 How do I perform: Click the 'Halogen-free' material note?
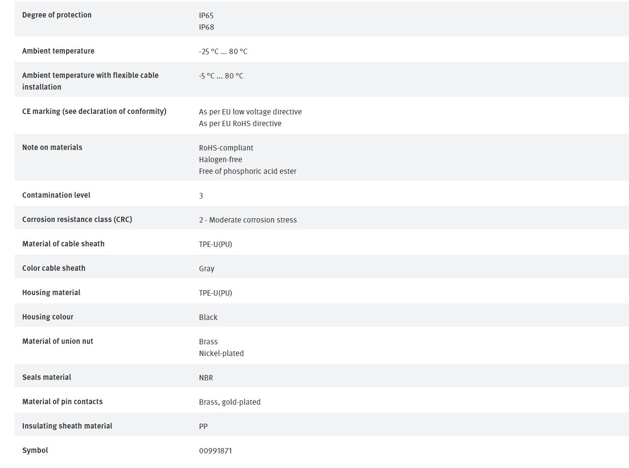[x=220, y=160]
